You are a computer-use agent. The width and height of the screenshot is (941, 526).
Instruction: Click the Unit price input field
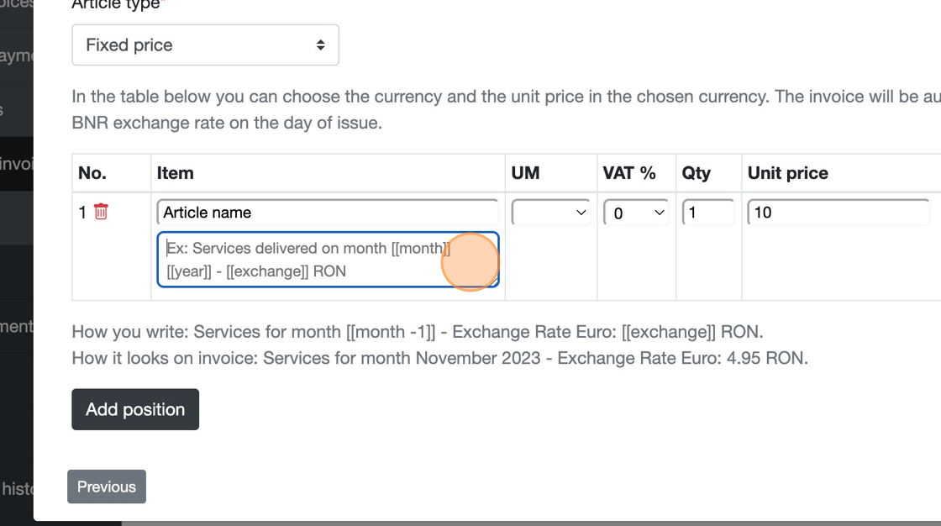coord(838,213)
